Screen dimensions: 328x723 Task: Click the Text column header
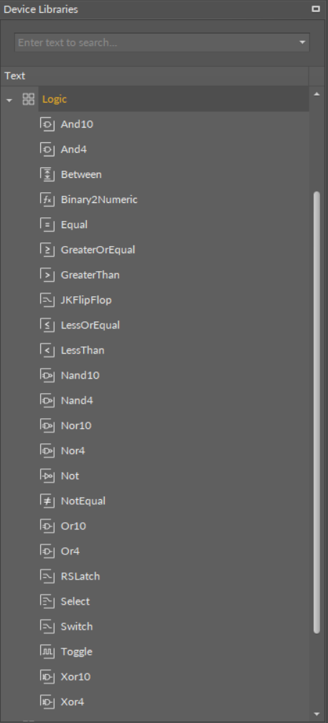(x=154, y=75)
